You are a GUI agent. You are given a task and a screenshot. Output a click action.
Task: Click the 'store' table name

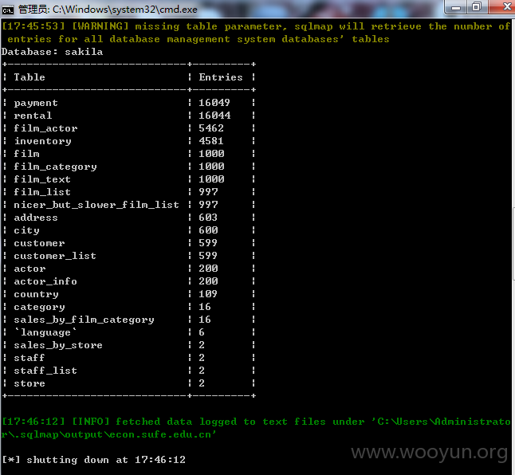click(x=29, y=383)
